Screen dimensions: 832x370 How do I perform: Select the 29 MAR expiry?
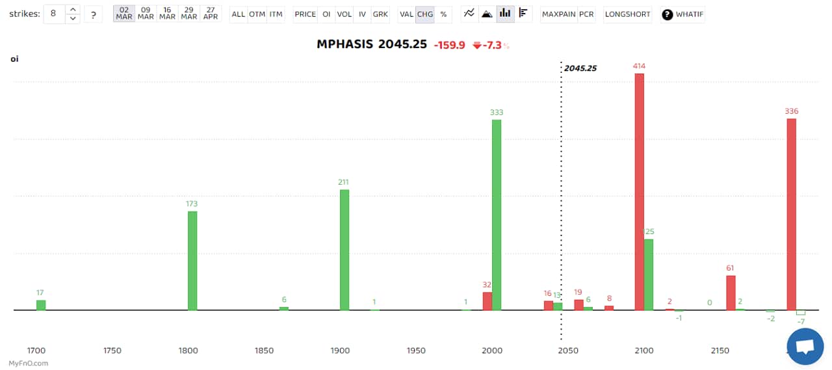tap(189, 14)
